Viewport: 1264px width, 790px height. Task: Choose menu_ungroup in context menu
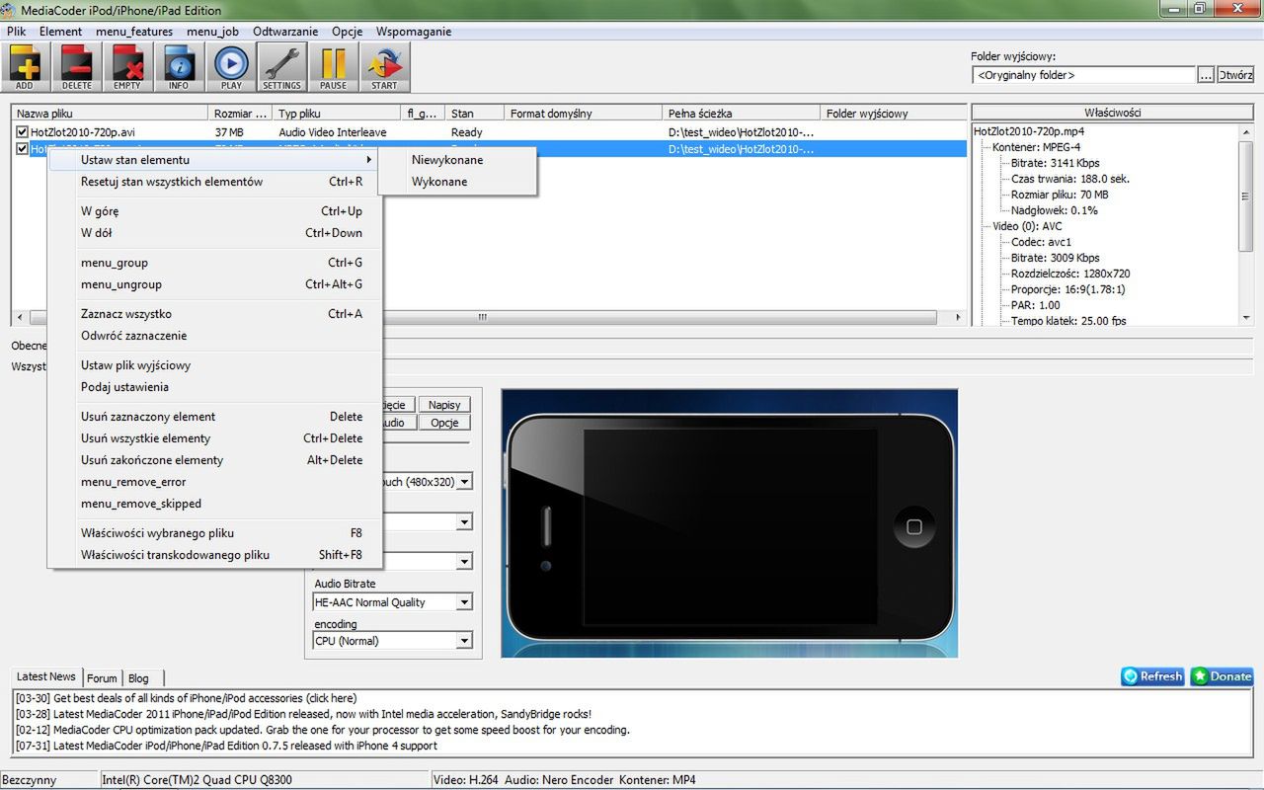click(213, 284)
